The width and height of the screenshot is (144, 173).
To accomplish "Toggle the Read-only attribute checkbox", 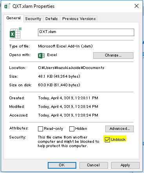I will click(x=40, y=129).
